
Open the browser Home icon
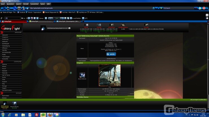[23, 8]
